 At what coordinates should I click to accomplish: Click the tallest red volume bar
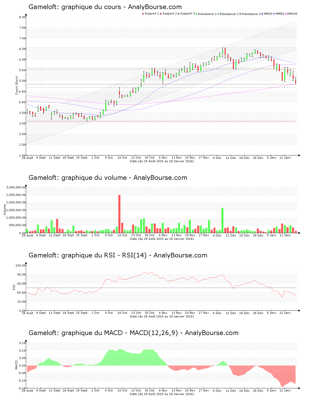click(x=119, y=214)
